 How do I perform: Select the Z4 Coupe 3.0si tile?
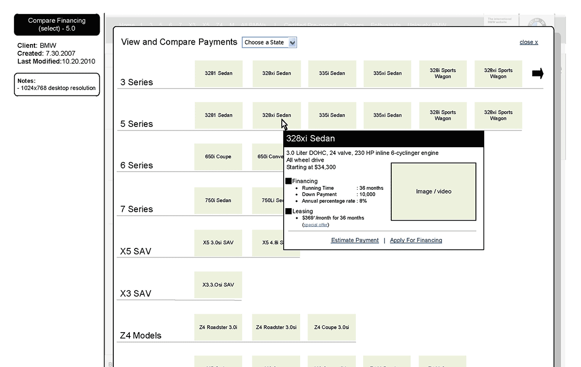(332, 327)
